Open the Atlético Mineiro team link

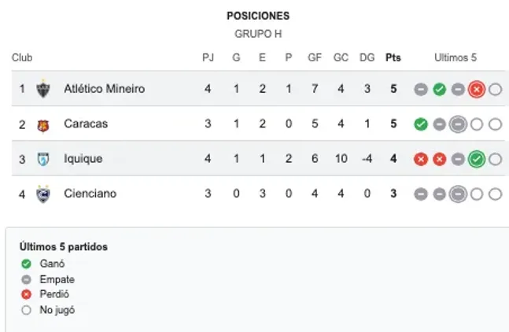[104, 89]
